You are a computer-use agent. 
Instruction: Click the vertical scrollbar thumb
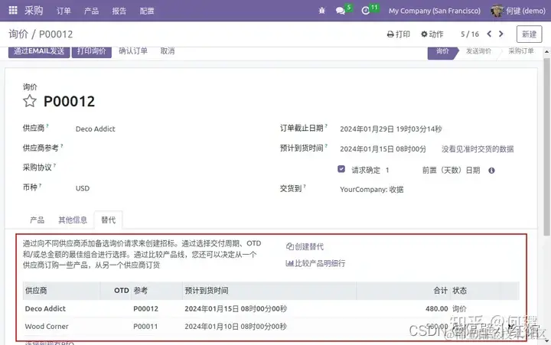pyautogui.click(x=546, y=147)
